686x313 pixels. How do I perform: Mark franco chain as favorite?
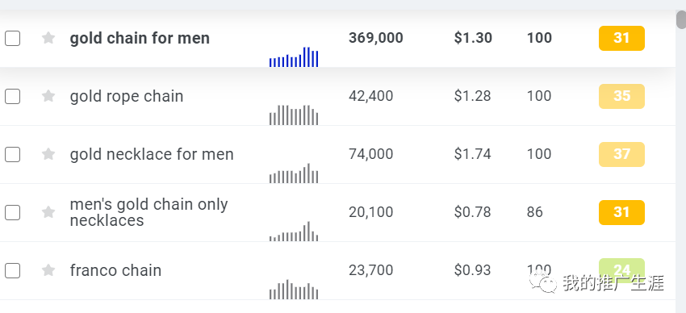(48, 270)
